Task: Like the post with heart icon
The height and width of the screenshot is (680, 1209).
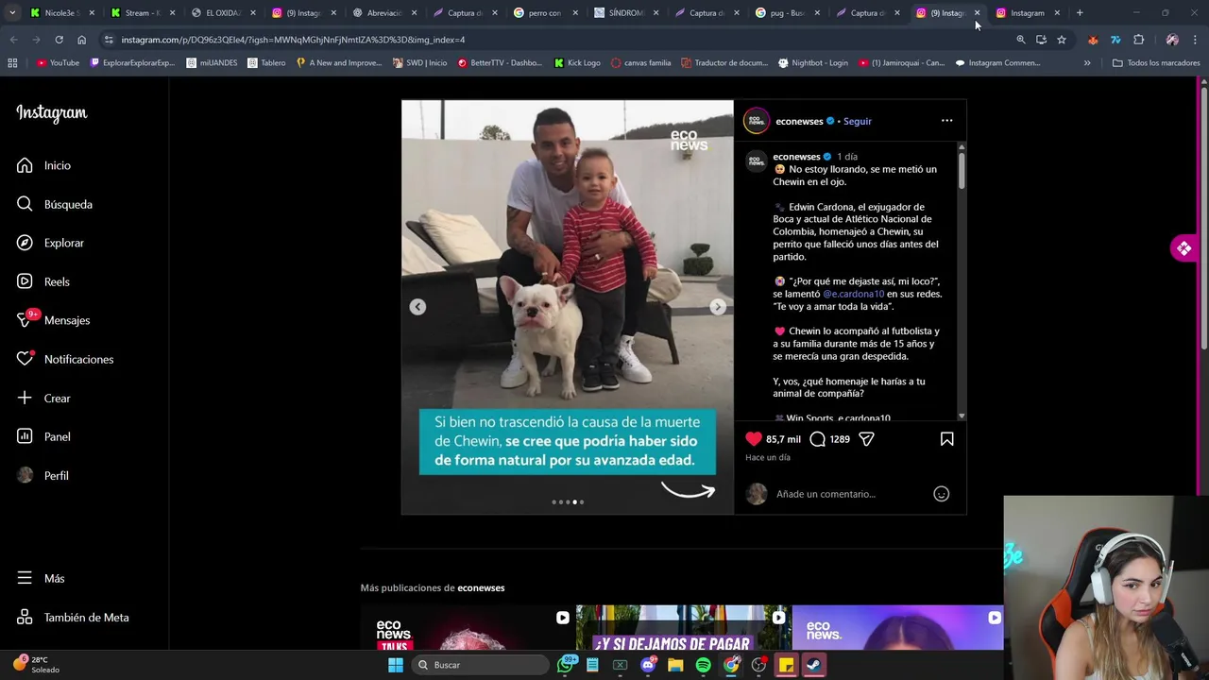Action: (753, 439)
